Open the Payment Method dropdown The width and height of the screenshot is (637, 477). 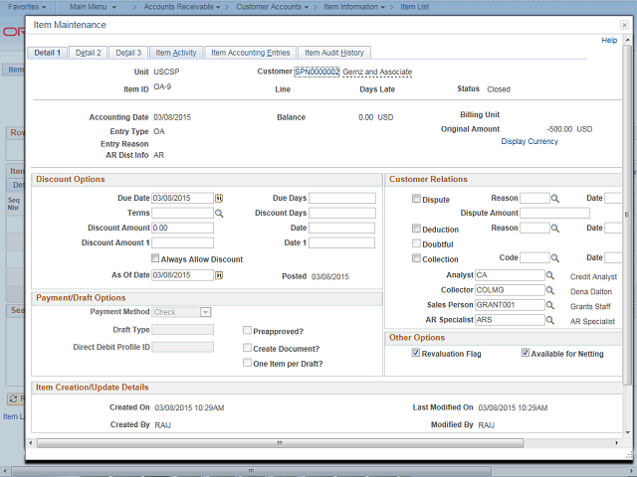point(181,312)
